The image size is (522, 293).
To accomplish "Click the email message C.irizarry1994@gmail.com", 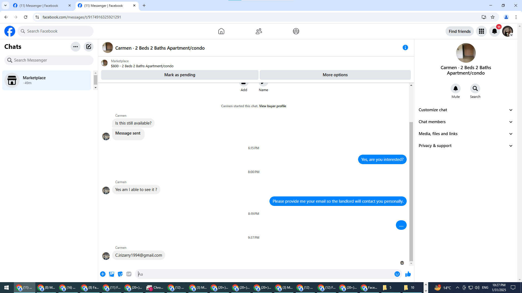I will (x=139, y=255).
